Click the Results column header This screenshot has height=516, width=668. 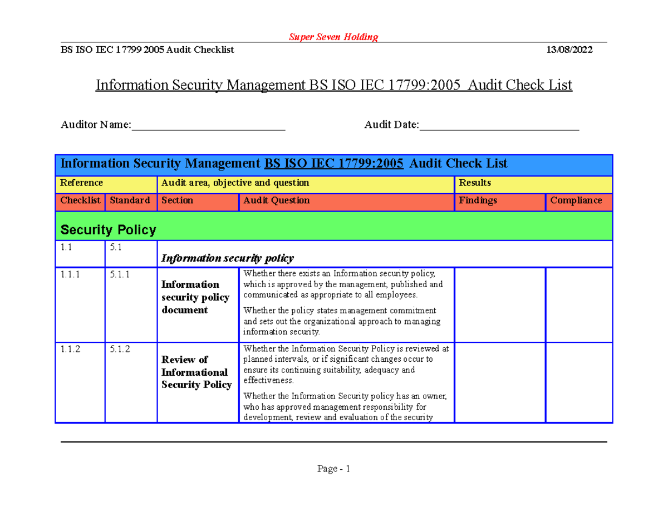pyautogui.click(x=474, y=183)
